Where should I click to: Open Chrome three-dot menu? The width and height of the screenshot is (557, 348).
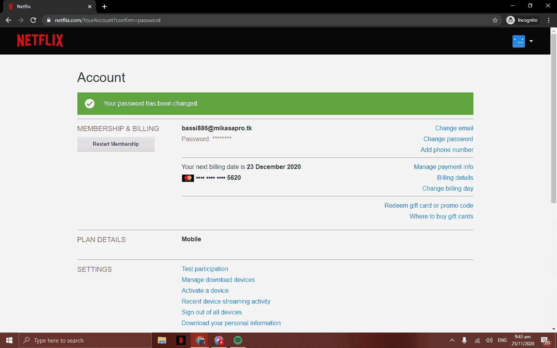point(548,20)
